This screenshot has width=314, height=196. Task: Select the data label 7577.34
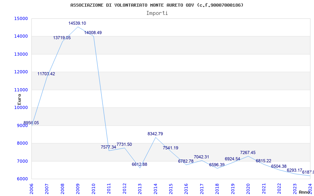pos(109,147)
